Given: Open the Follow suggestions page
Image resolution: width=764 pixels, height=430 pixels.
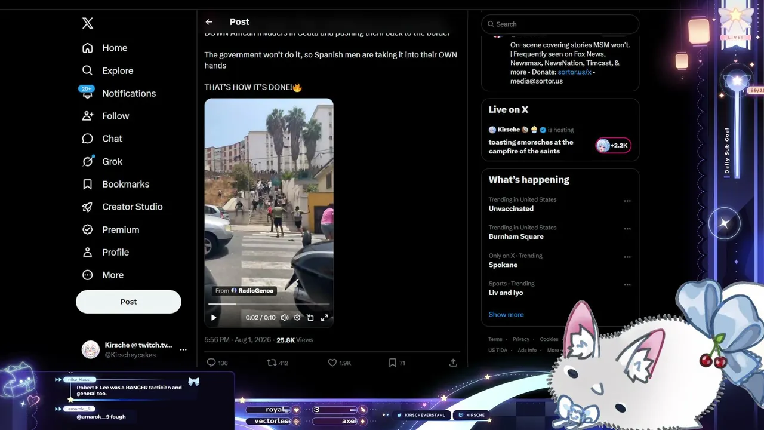Looking at the screenshot, I should pyautogui.click(x=105, y=116).
